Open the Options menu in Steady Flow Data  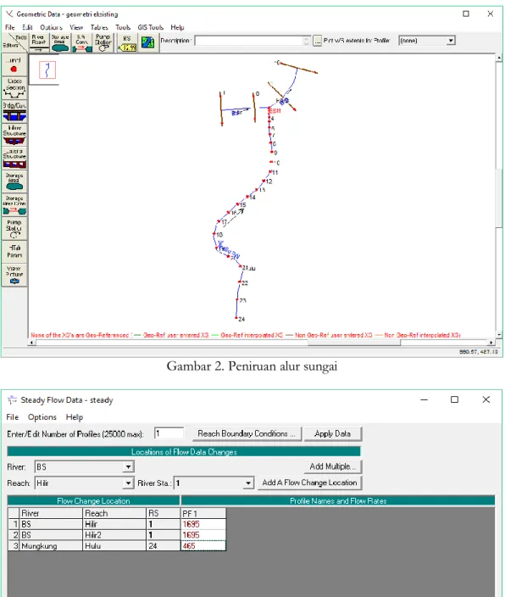[x=42, y=417]
